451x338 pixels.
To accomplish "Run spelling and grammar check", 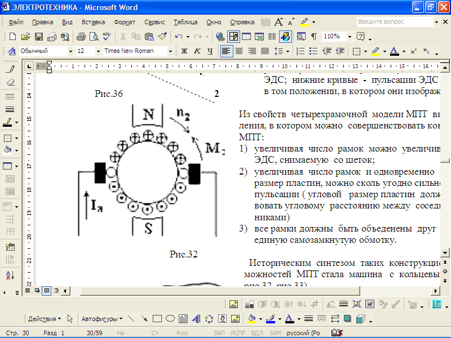I will (107, 37).
